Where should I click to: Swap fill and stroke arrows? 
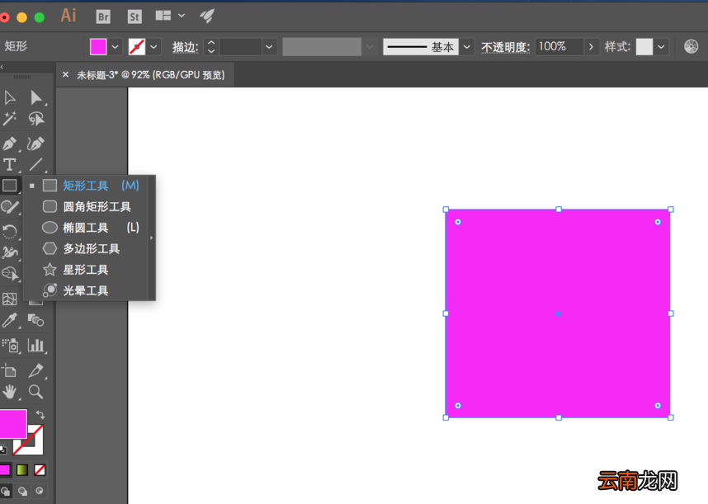40,414
